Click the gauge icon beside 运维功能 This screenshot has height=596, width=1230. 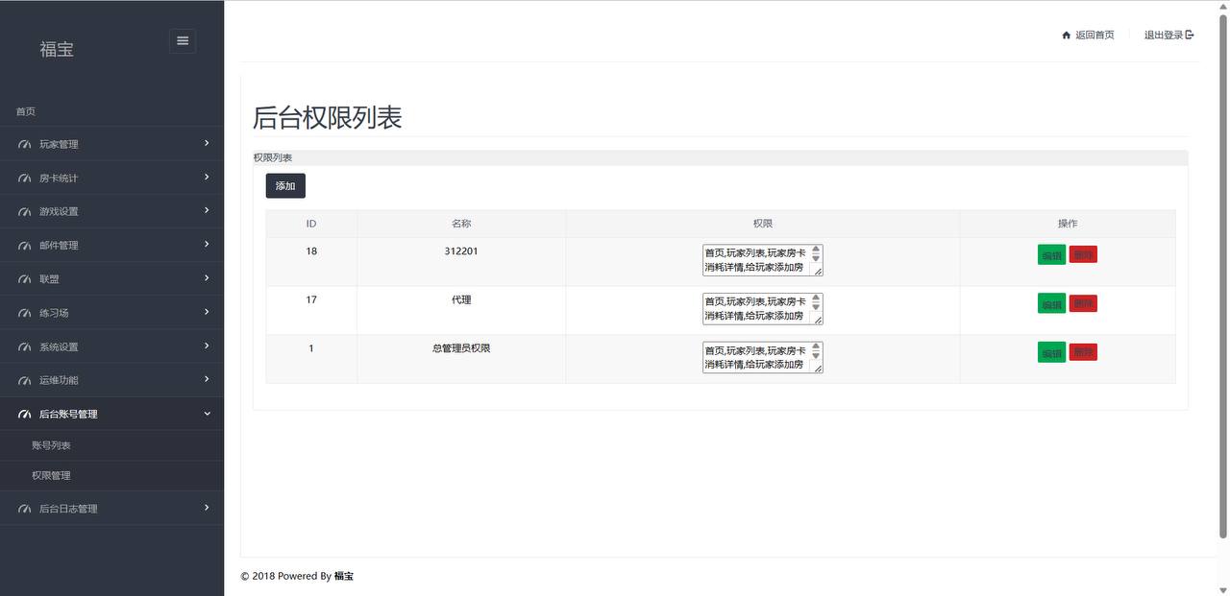(x=25, y=381)
